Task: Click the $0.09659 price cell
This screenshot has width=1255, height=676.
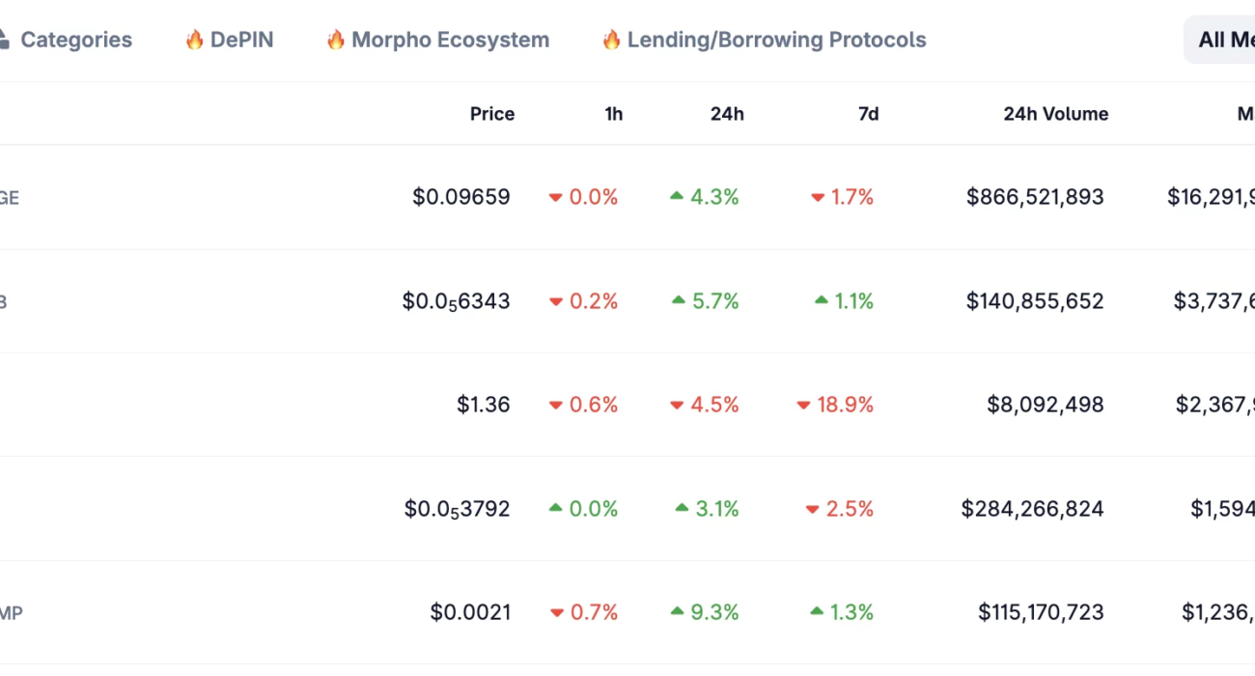Action: [x=460, y=197]
